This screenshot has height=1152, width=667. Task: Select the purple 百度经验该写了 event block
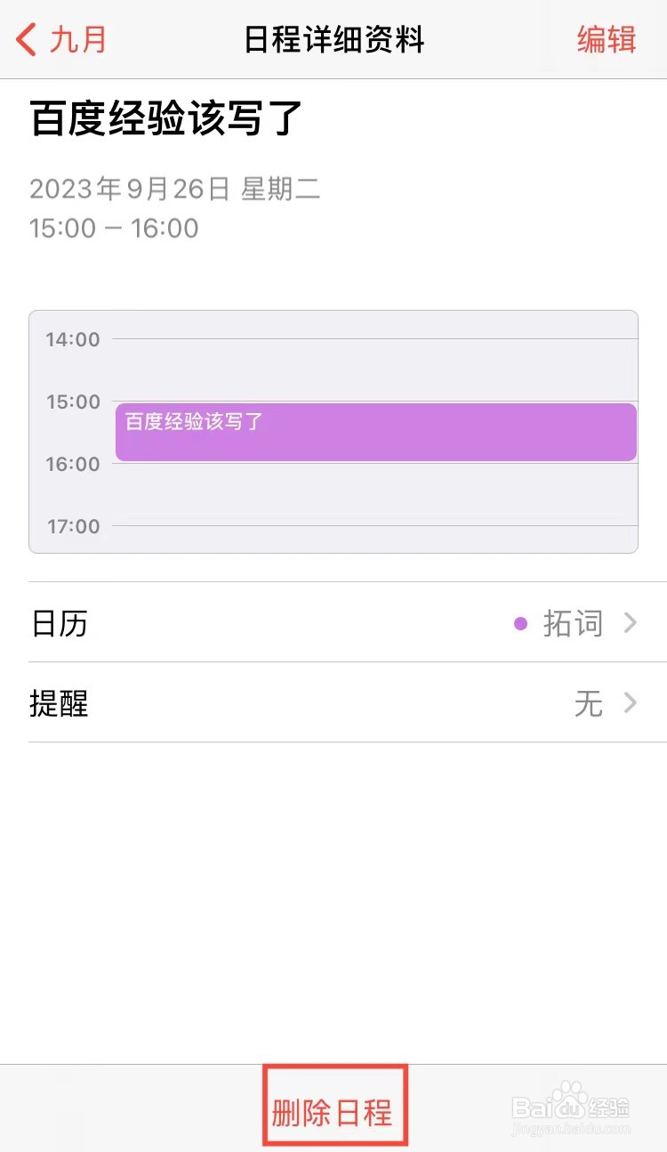376,432
